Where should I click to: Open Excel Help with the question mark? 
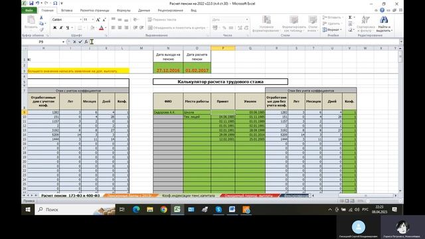(x=382, y=11)
